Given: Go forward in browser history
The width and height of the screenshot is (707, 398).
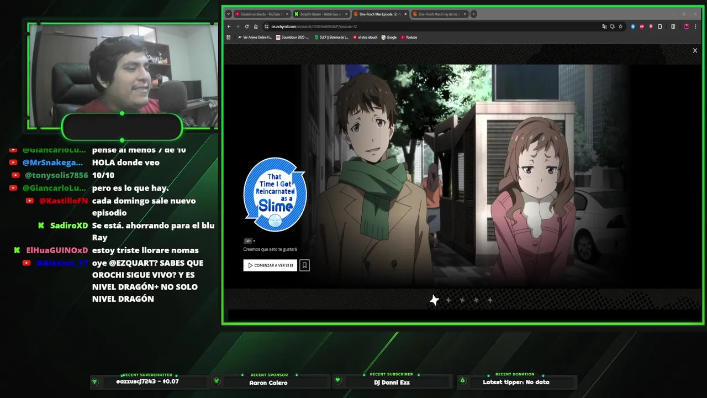Looking at the screenshot, I should (238, 27).
